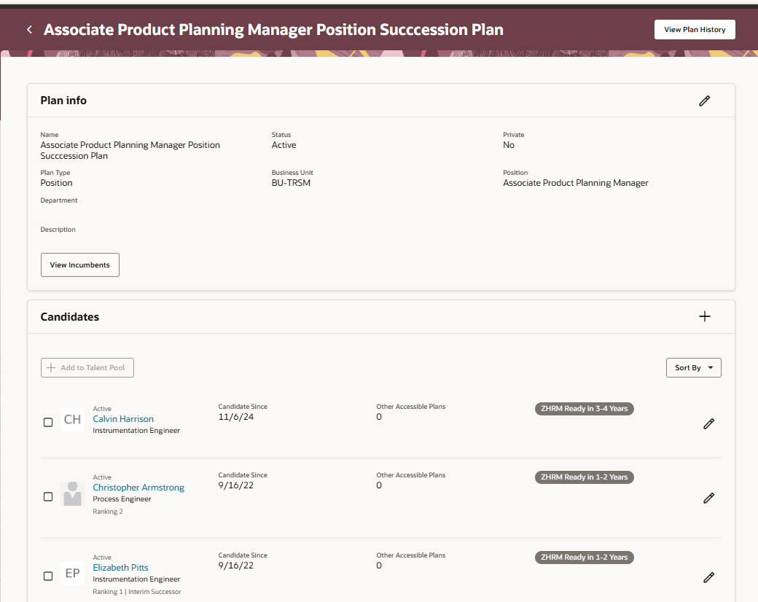
Task: Tick Elizabeth Pitts candidate checkbox
Action: point(48,576)
